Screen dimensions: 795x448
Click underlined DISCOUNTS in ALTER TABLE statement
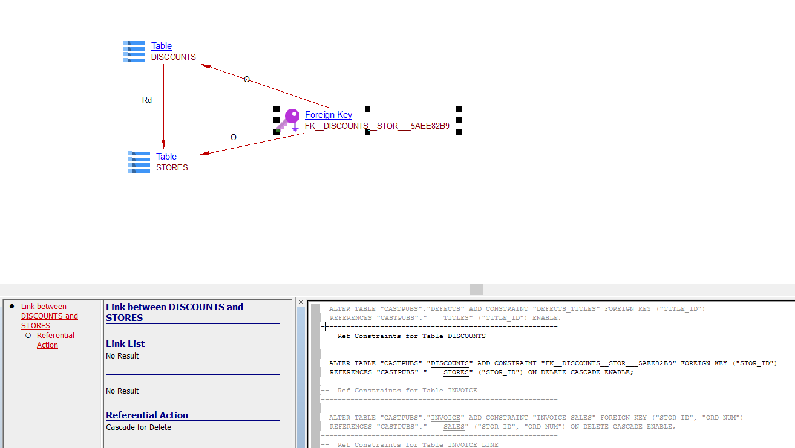pyautogui.click(x=450, y=363)
